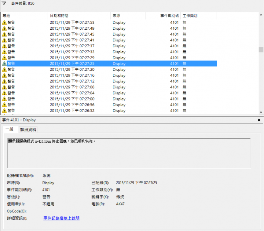
Task: Click warning icon of 07:27:12 event
Action: 4,81
